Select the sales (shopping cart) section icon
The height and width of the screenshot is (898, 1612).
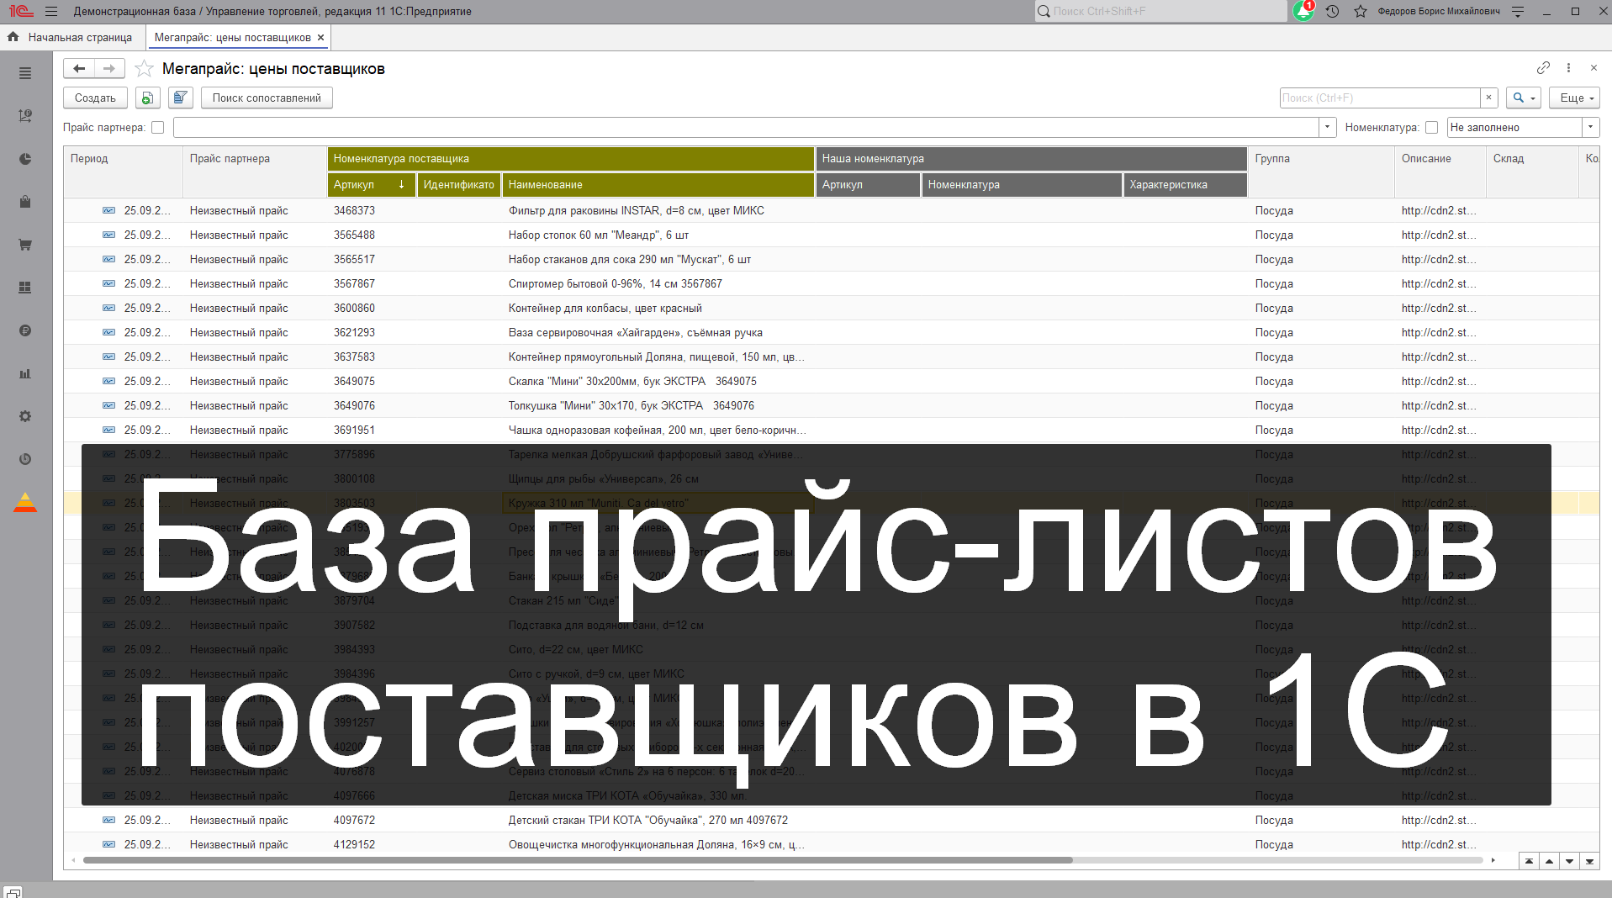(24, 245)
